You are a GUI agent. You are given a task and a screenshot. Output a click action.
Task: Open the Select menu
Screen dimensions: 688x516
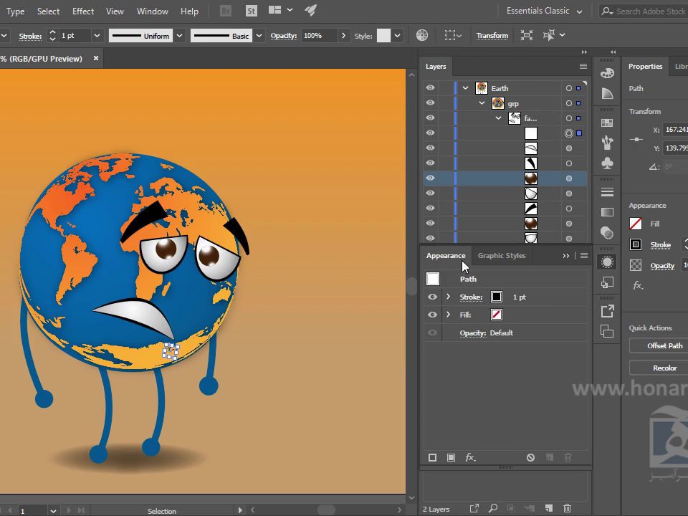[48, 11]
